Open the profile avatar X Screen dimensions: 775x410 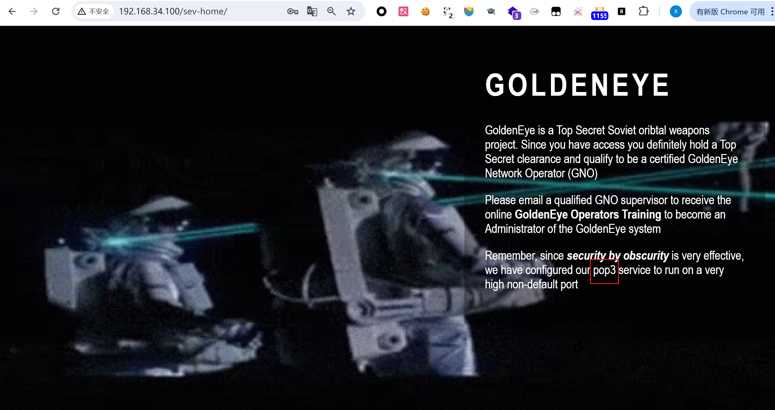[x=675, y=12]
